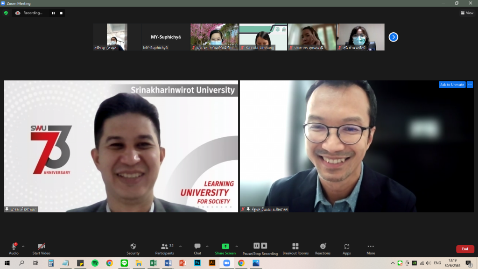Screen dimensions: 478x269
Task: Click the red End meeting button
Action: click(465, 249)
